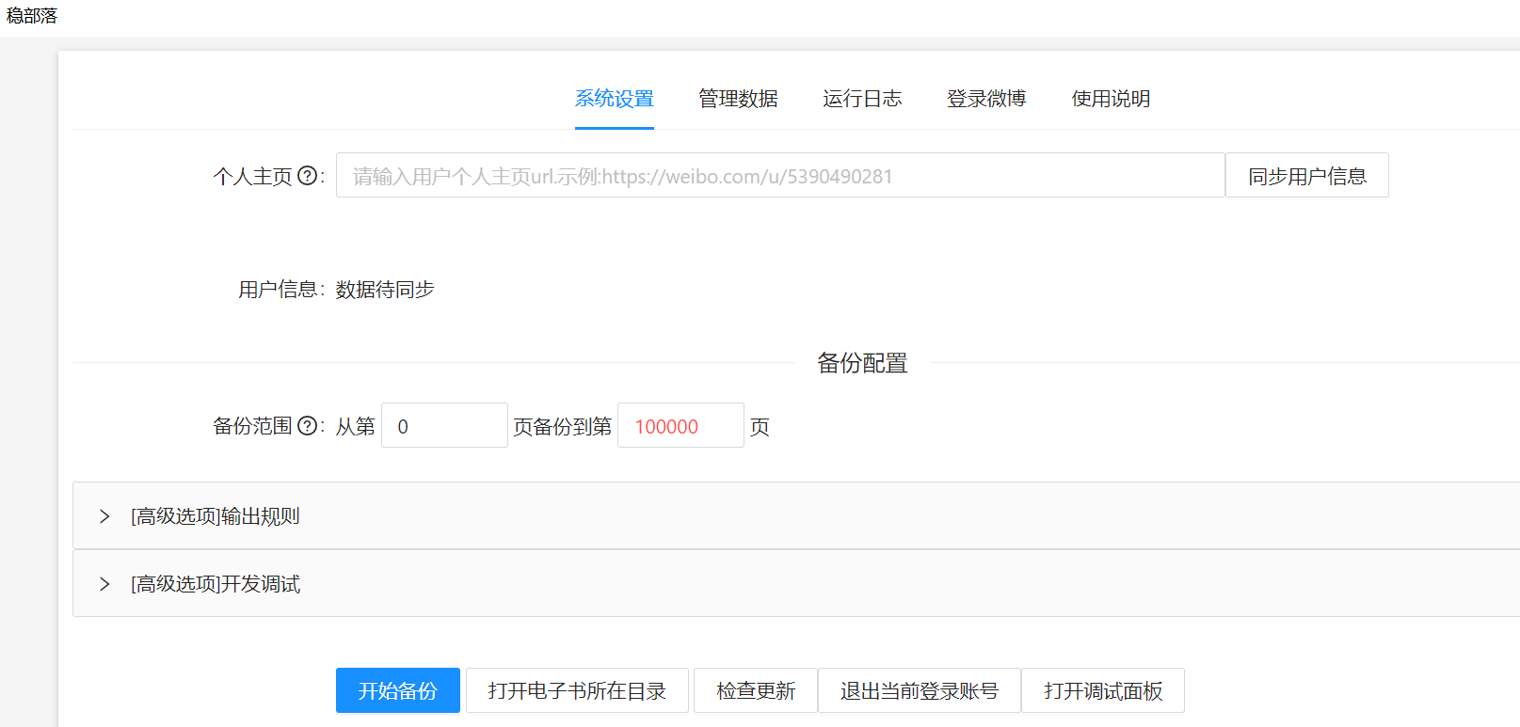Open the 管理数据 tab
This screenshot has width=1520, height=727.
[738, 99]
